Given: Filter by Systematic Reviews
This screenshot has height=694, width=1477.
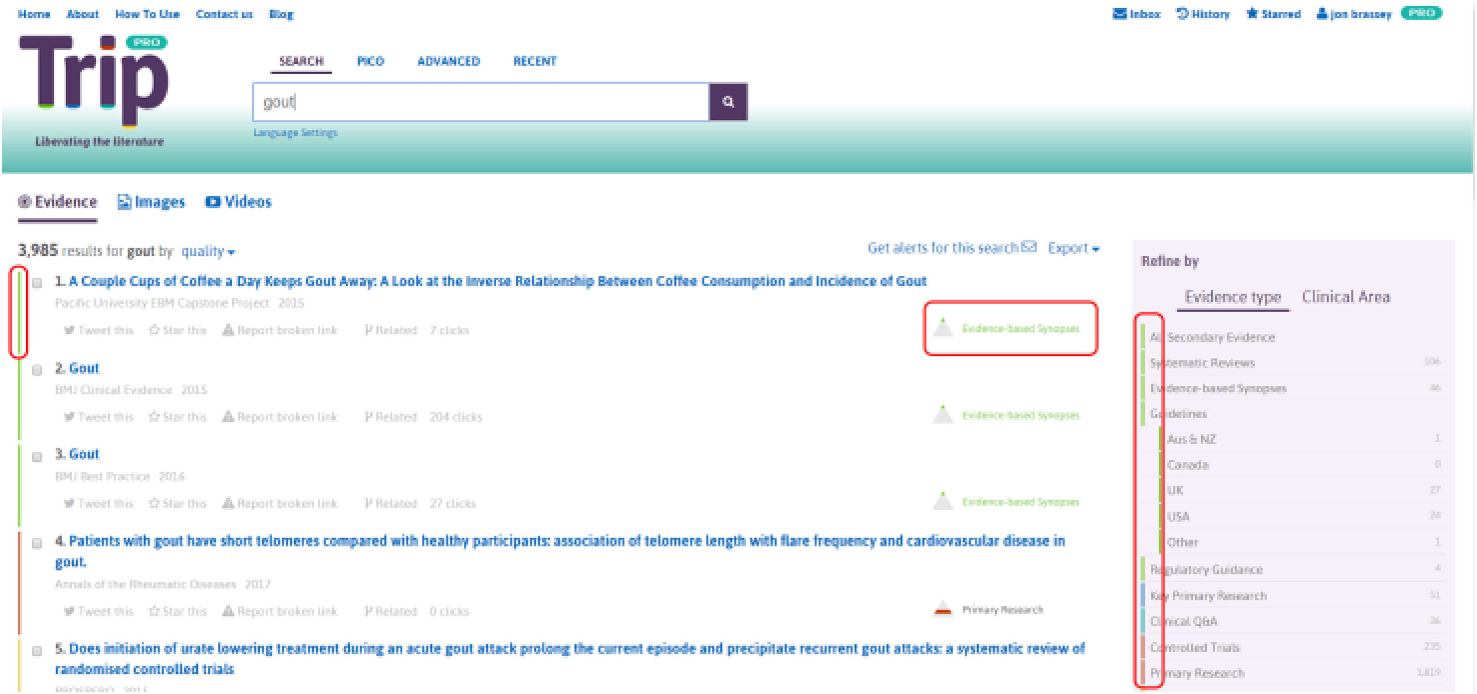Looking at the screenshot, I should [1204, 363].
